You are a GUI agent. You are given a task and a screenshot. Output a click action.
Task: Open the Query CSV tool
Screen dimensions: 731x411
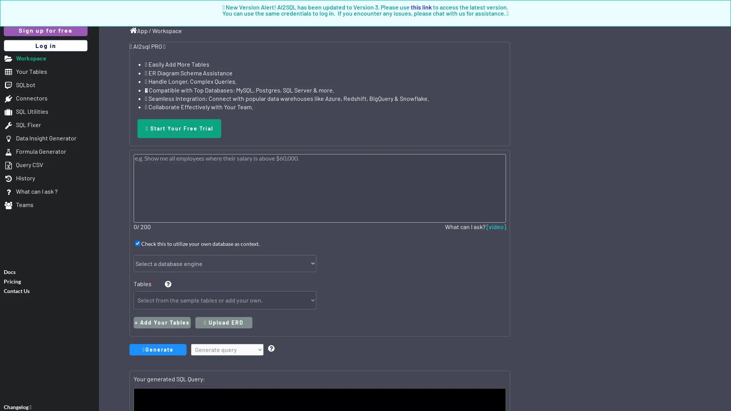[x=29, y=165]
